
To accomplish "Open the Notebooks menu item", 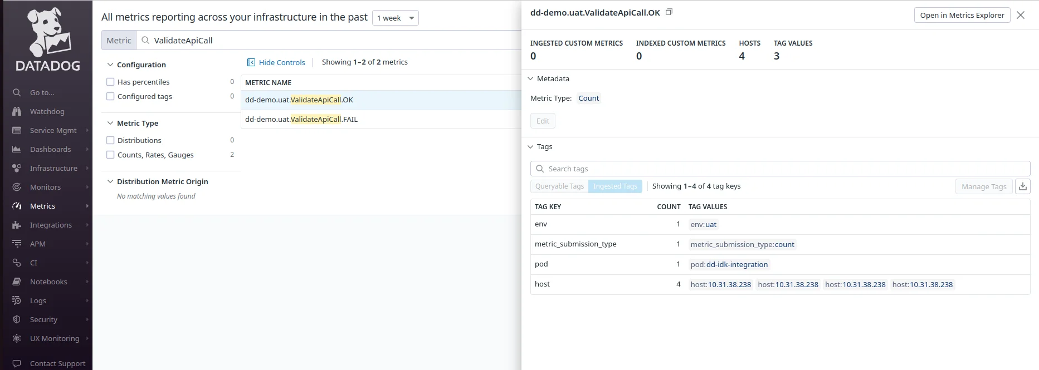I will (x=48, y=282).
